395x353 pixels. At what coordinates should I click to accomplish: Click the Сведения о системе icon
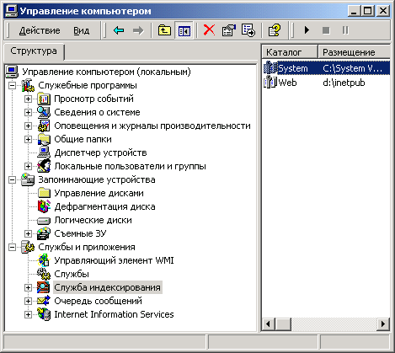[44, 112]
